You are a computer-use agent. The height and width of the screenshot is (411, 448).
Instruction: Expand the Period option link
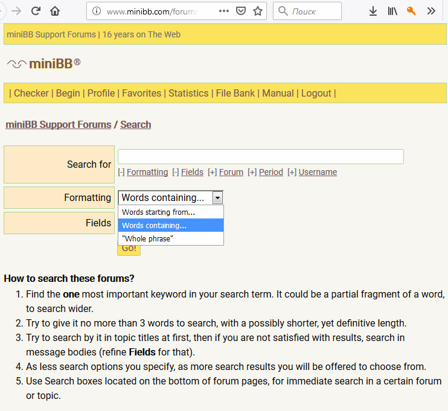click(271, 172)
